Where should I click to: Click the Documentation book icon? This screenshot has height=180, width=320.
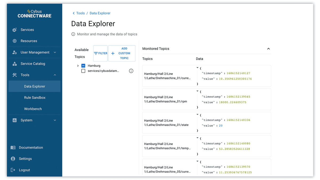13,147
